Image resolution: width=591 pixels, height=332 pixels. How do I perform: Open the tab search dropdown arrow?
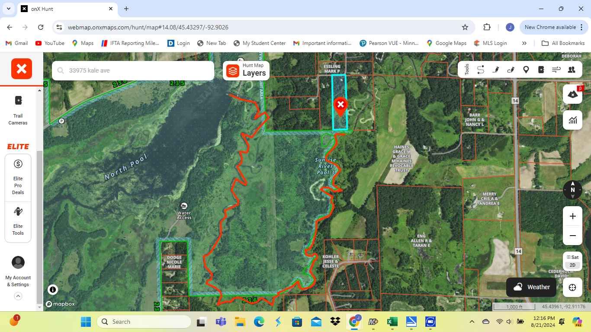coord(8,9)
